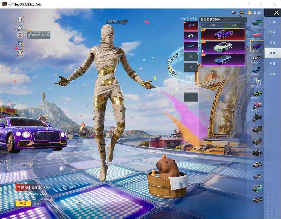
Task: Click the share icon next to star
Action: (71, 187)
